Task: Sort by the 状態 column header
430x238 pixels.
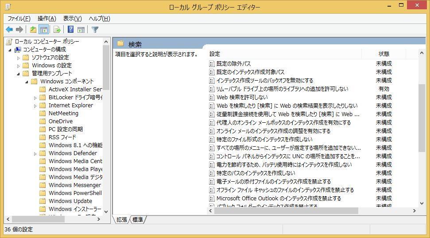Action: 384,54
